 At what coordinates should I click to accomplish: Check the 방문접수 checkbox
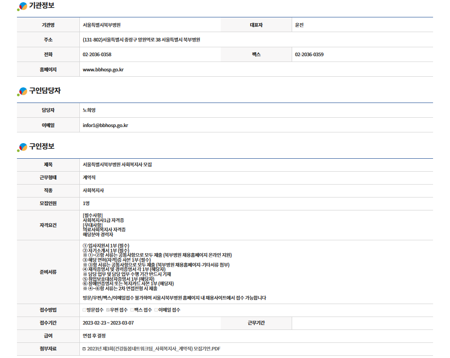[84, 310]
